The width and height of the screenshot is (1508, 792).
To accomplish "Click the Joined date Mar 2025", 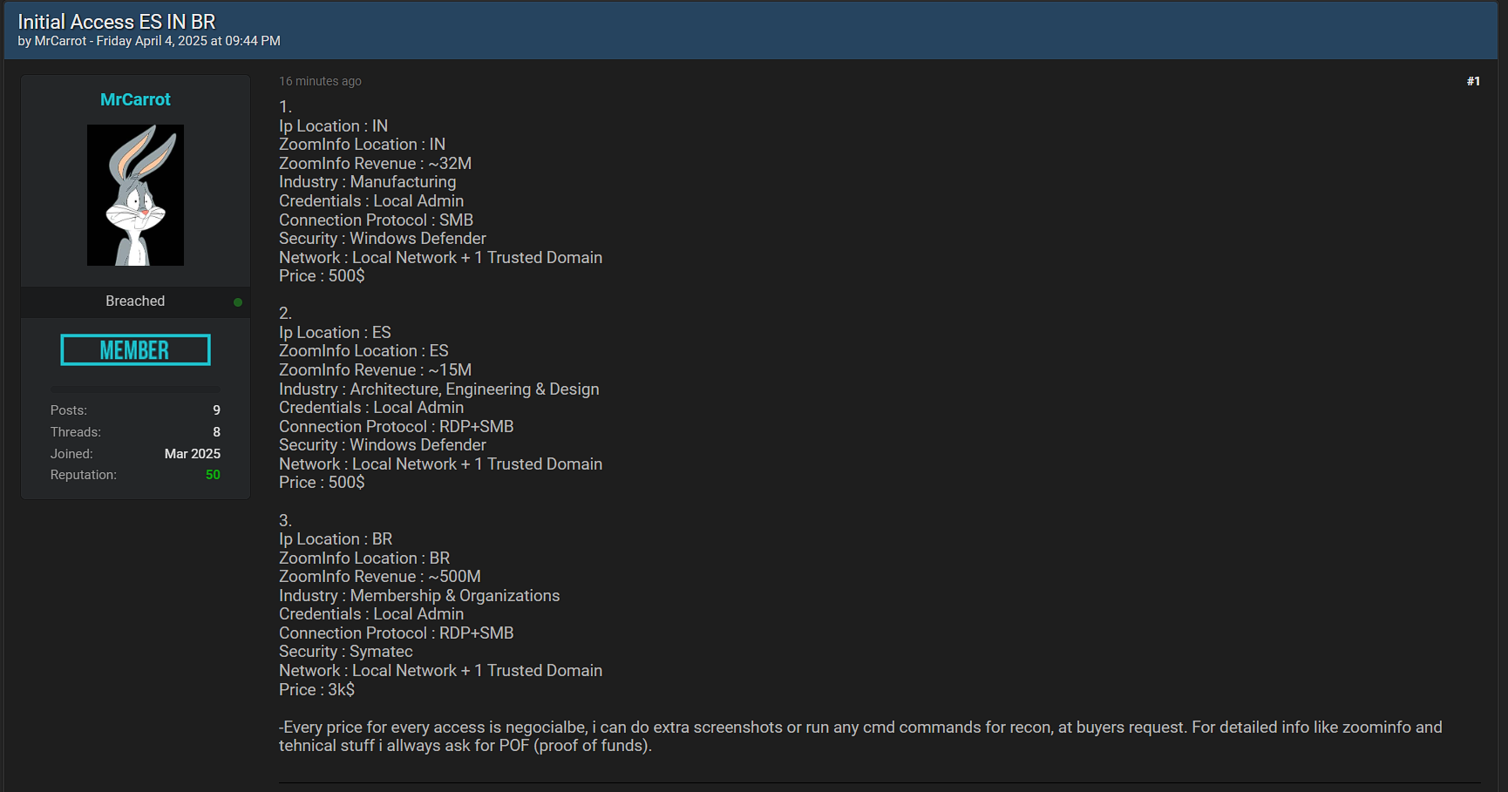I will click(193, 454).
